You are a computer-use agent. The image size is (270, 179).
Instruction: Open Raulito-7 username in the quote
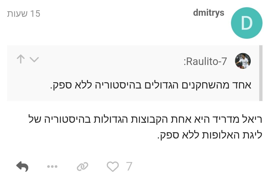pos(205,61)
